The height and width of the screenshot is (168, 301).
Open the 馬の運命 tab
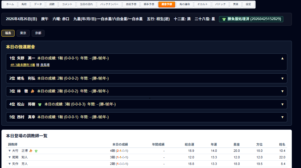[185, 4]
